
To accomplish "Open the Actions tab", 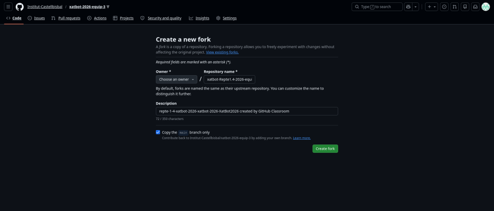I will pos(97,18).
